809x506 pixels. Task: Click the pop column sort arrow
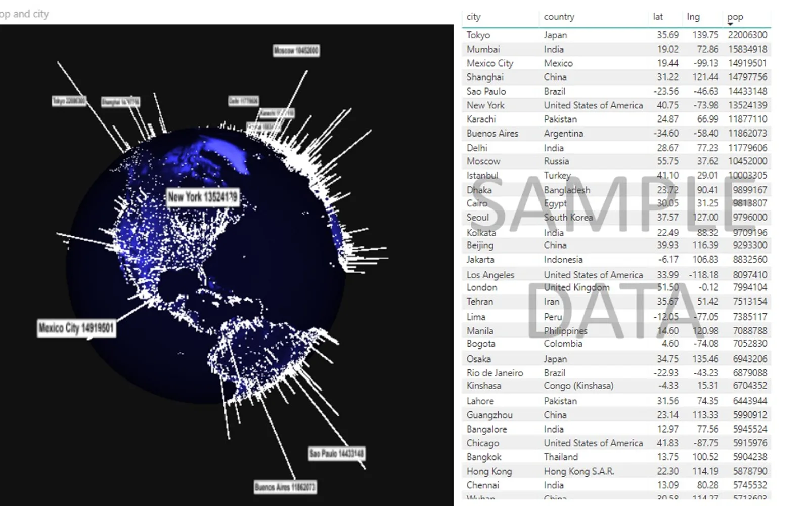coord(730,24)
